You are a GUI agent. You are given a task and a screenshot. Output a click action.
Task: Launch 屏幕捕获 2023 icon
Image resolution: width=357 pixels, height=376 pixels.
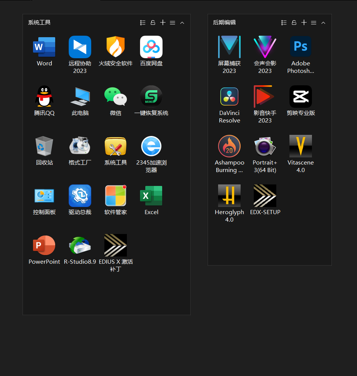[229, 47]
